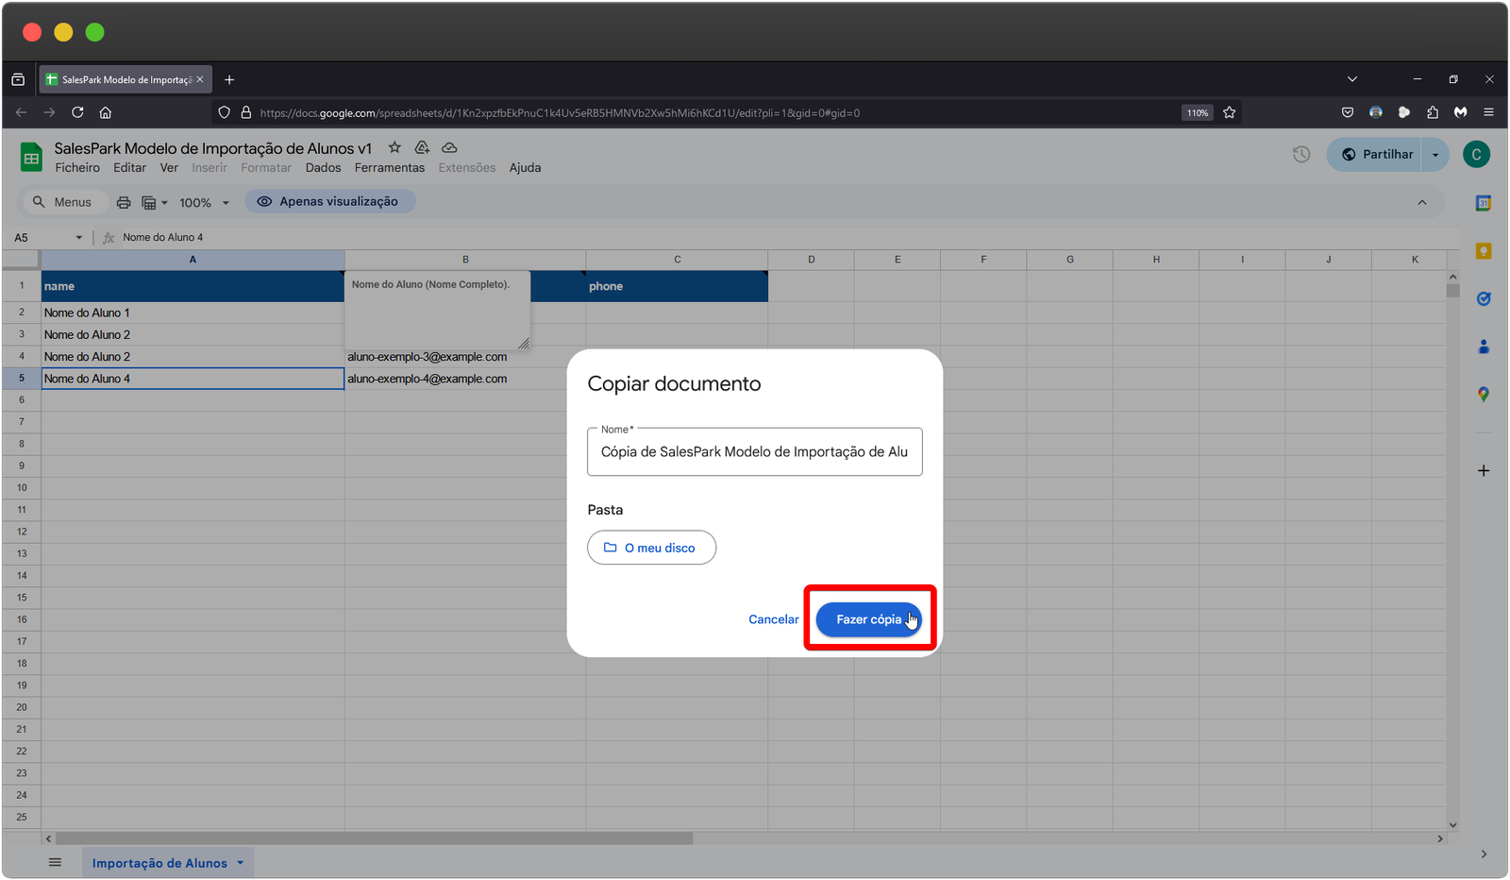
Task: Click the Apenas visualização mode chip
Action: click(x=329, y=201)
